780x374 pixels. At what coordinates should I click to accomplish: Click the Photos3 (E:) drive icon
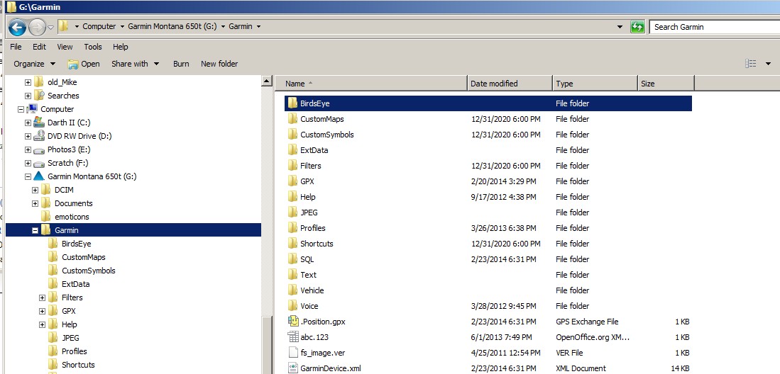click(x=39, y=149)
